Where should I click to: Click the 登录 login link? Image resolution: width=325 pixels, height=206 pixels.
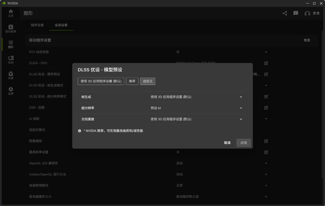[316, 13]
